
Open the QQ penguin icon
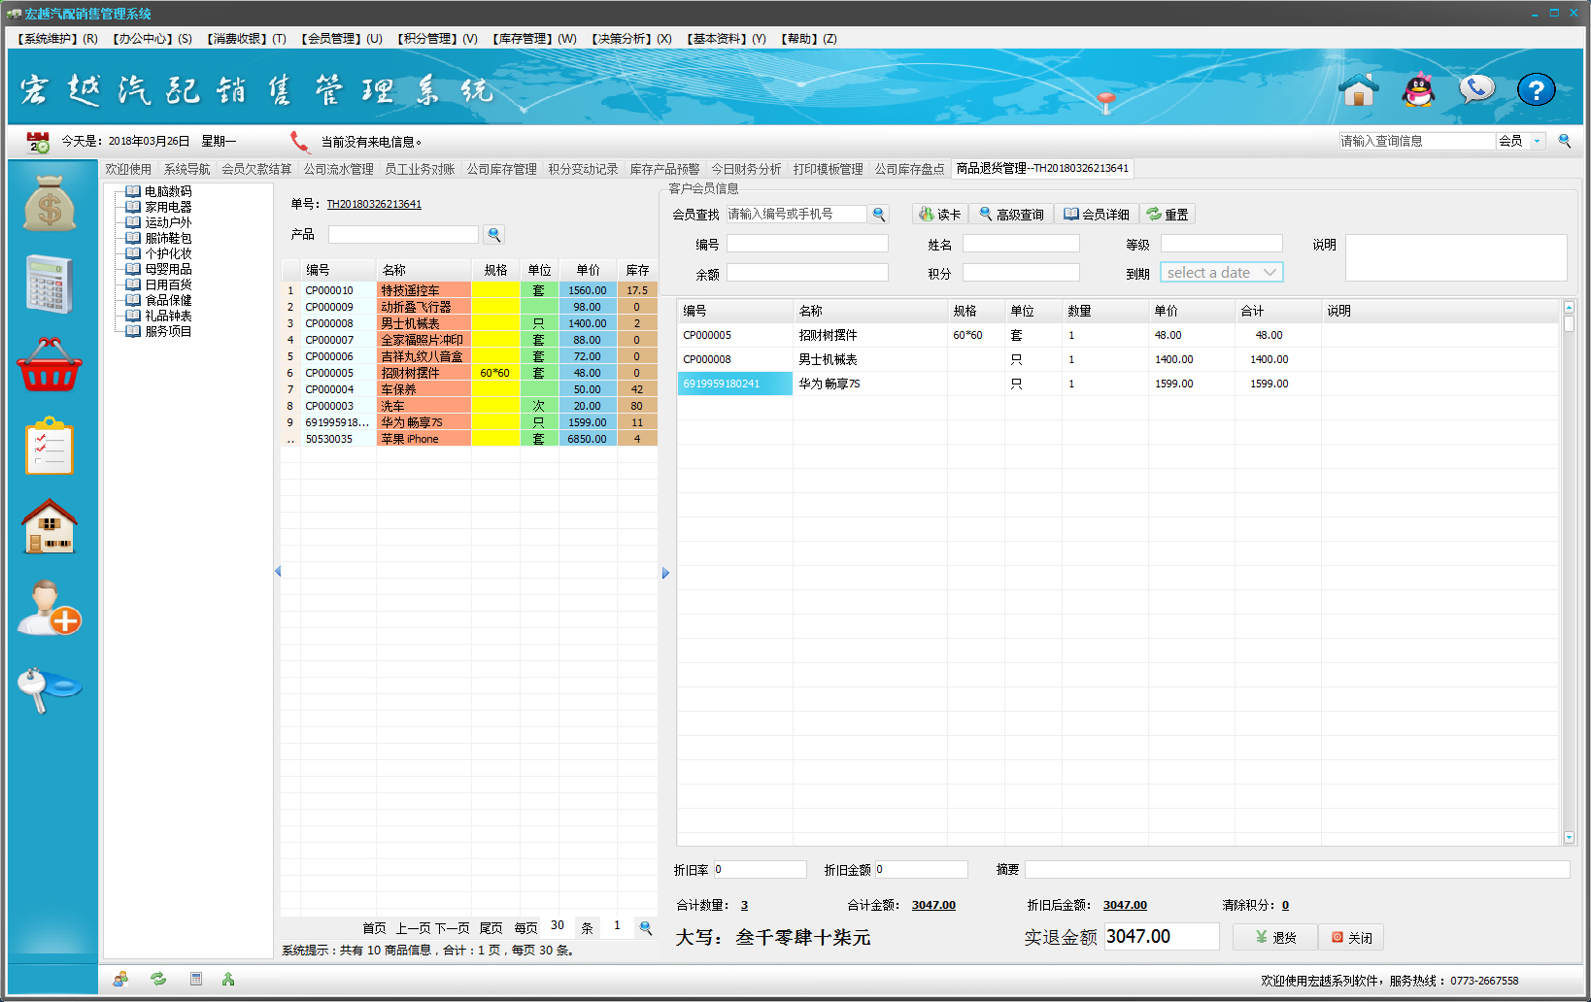click(1418, 90)
